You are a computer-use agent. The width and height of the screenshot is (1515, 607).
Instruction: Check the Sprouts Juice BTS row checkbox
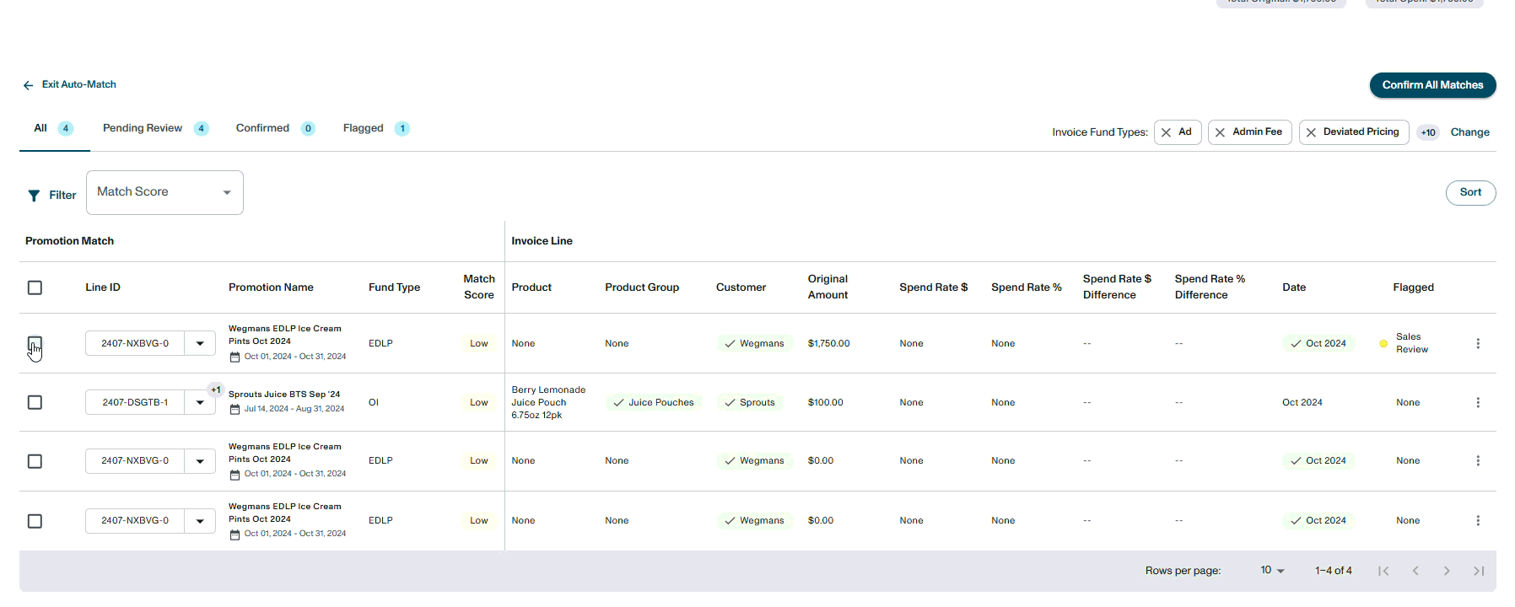pyautogui.click(x=35, y=402)
